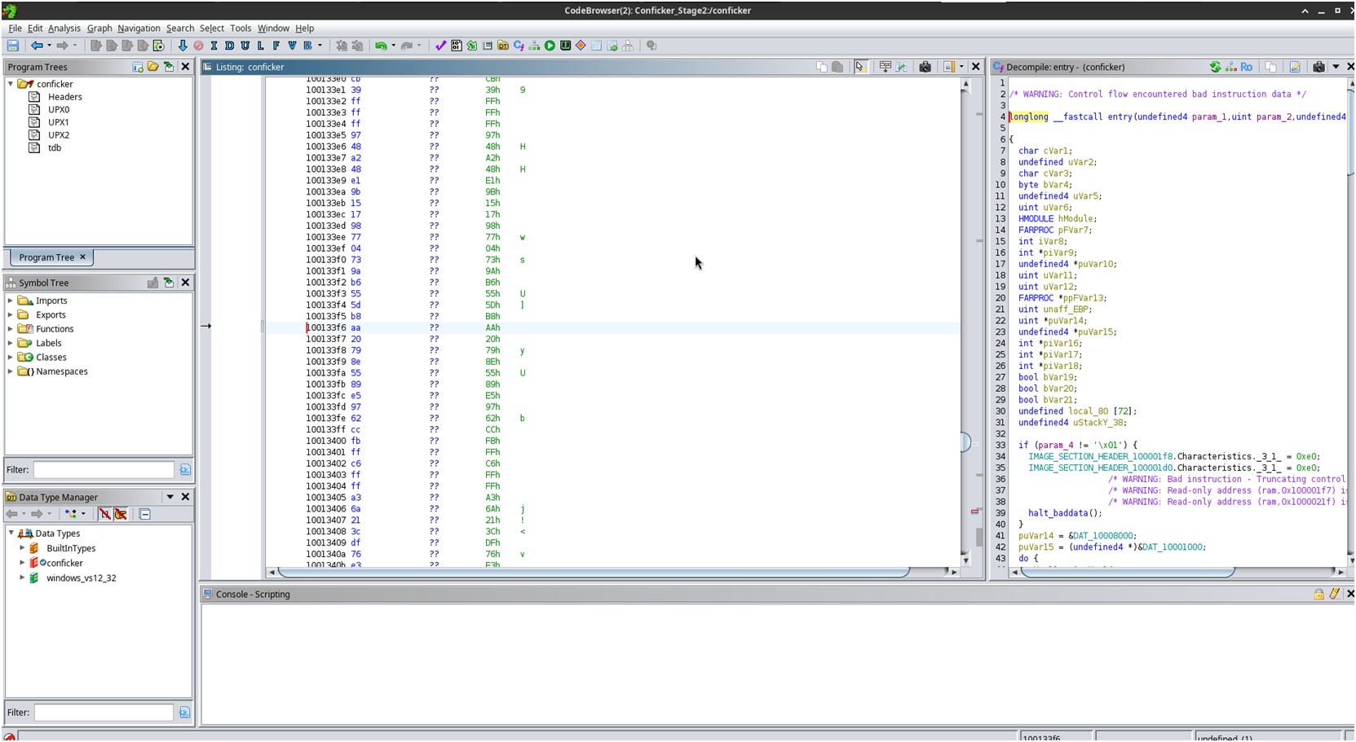Expand windows_vs12_32 archive in Data Type Manager
1356x742 pixels.
tap(22, 577)
